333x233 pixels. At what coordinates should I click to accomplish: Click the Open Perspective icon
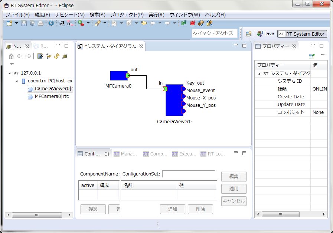(248, 34)
